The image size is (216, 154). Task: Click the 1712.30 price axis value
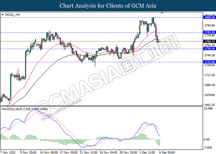click(210, 75)
